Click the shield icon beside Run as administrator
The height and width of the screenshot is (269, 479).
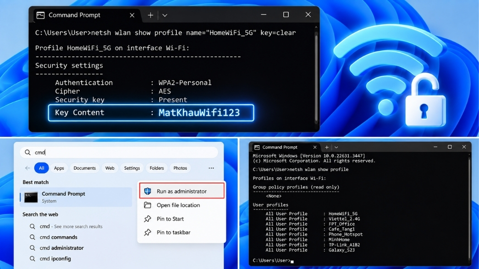[x=148, y=191]
